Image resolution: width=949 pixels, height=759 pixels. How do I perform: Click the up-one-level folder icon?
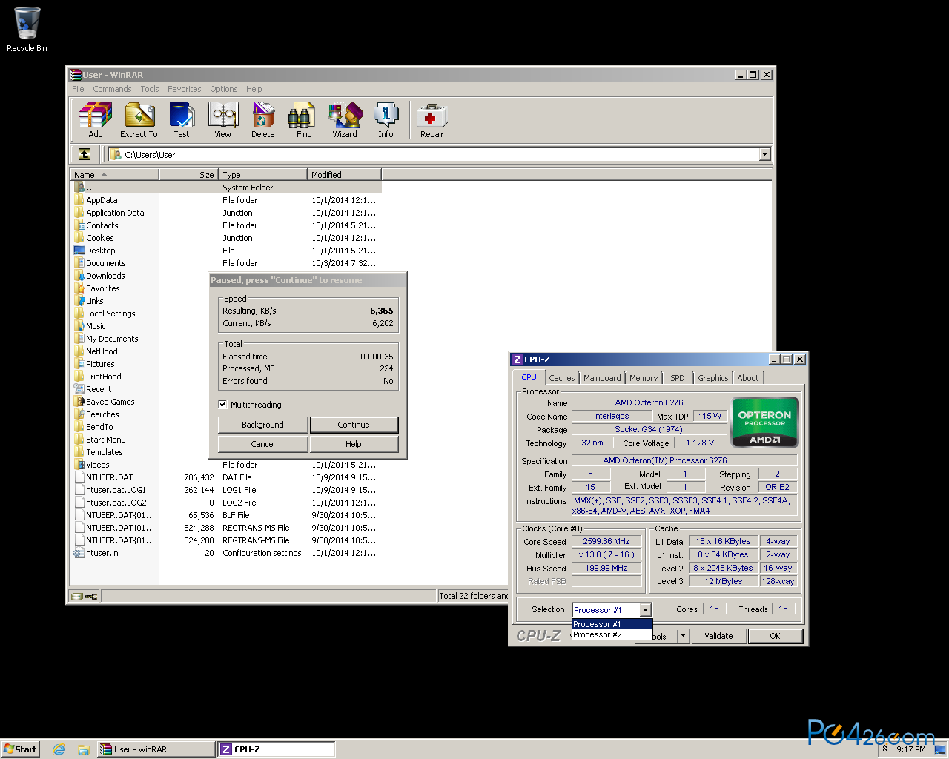85,154
